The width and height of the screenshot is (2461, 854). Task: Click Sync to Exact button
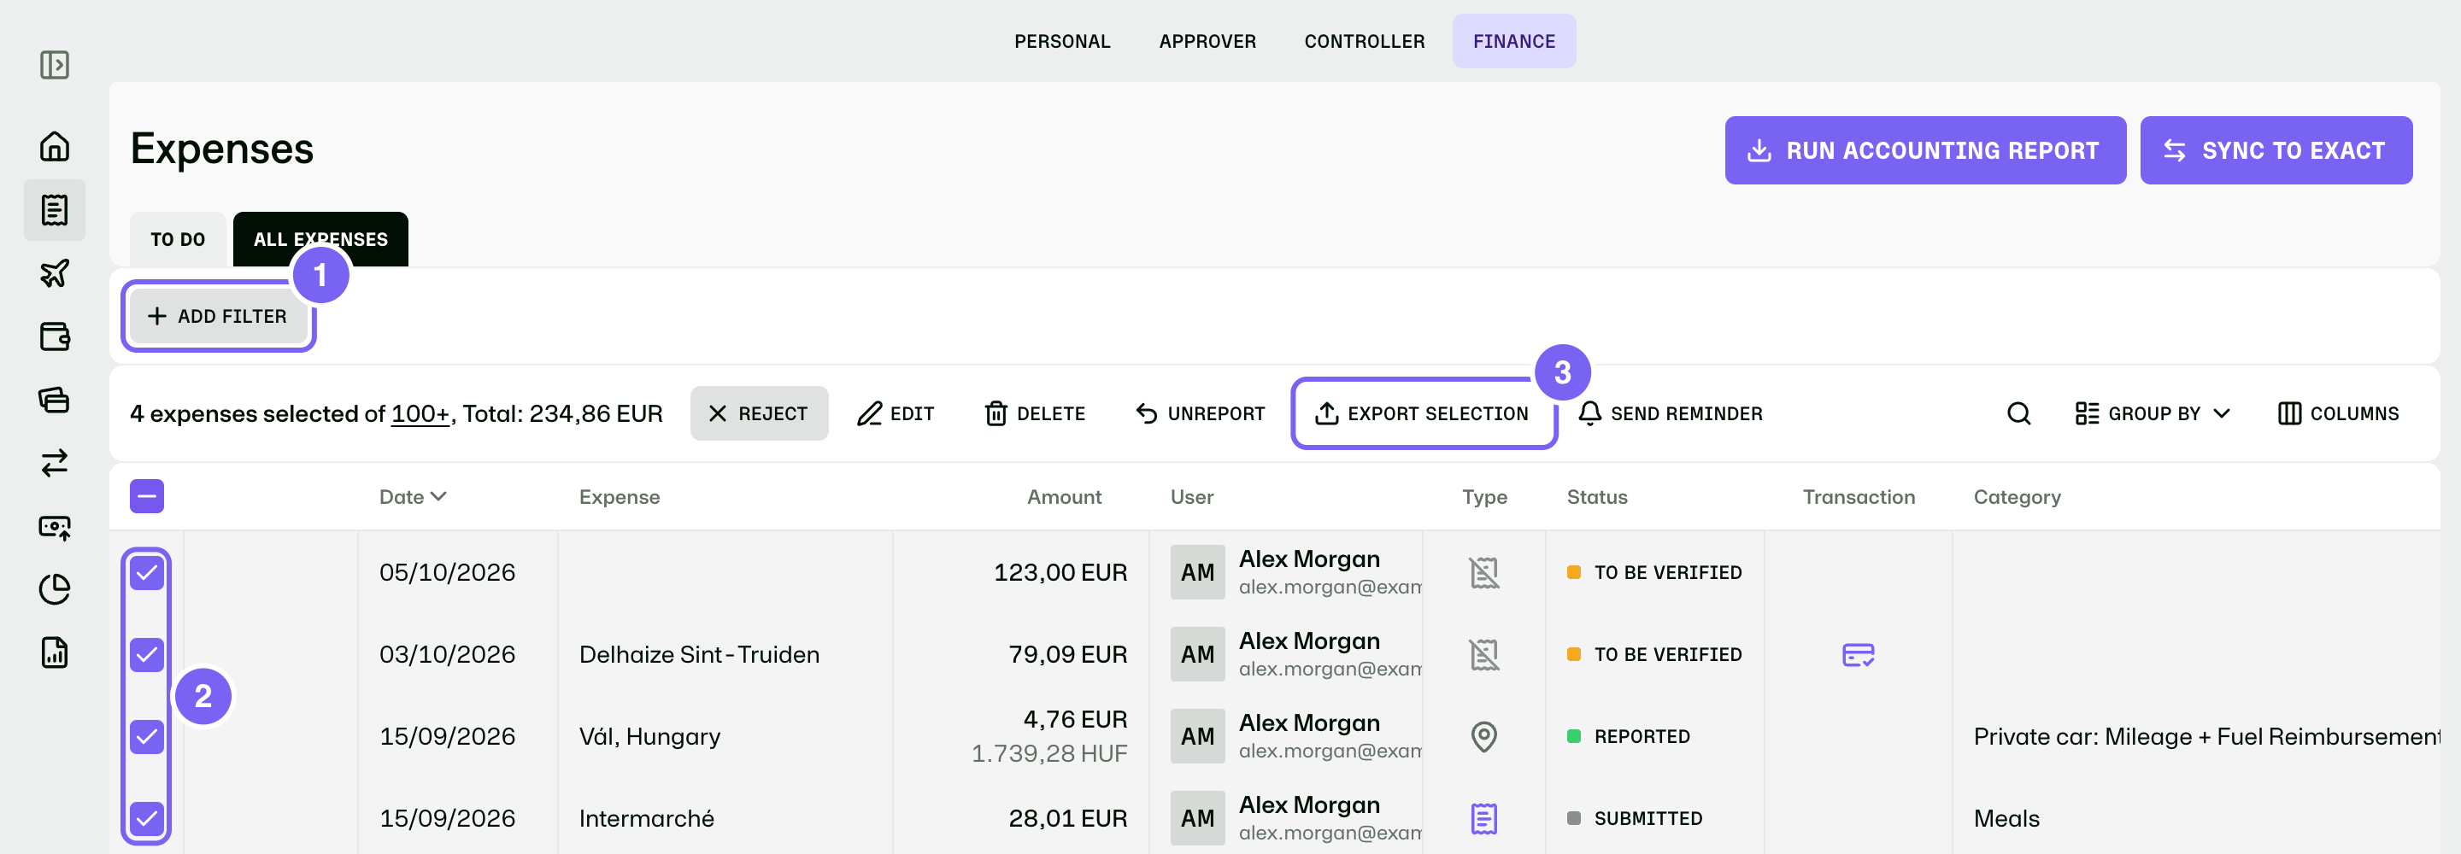point(2276,150)
